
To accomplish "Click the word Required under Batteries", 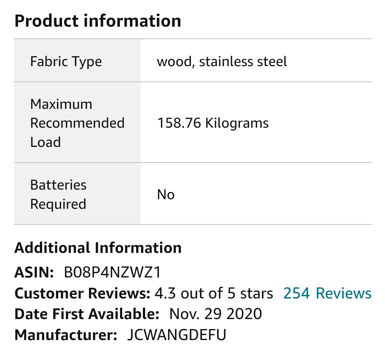I will [x=58, y=204].
